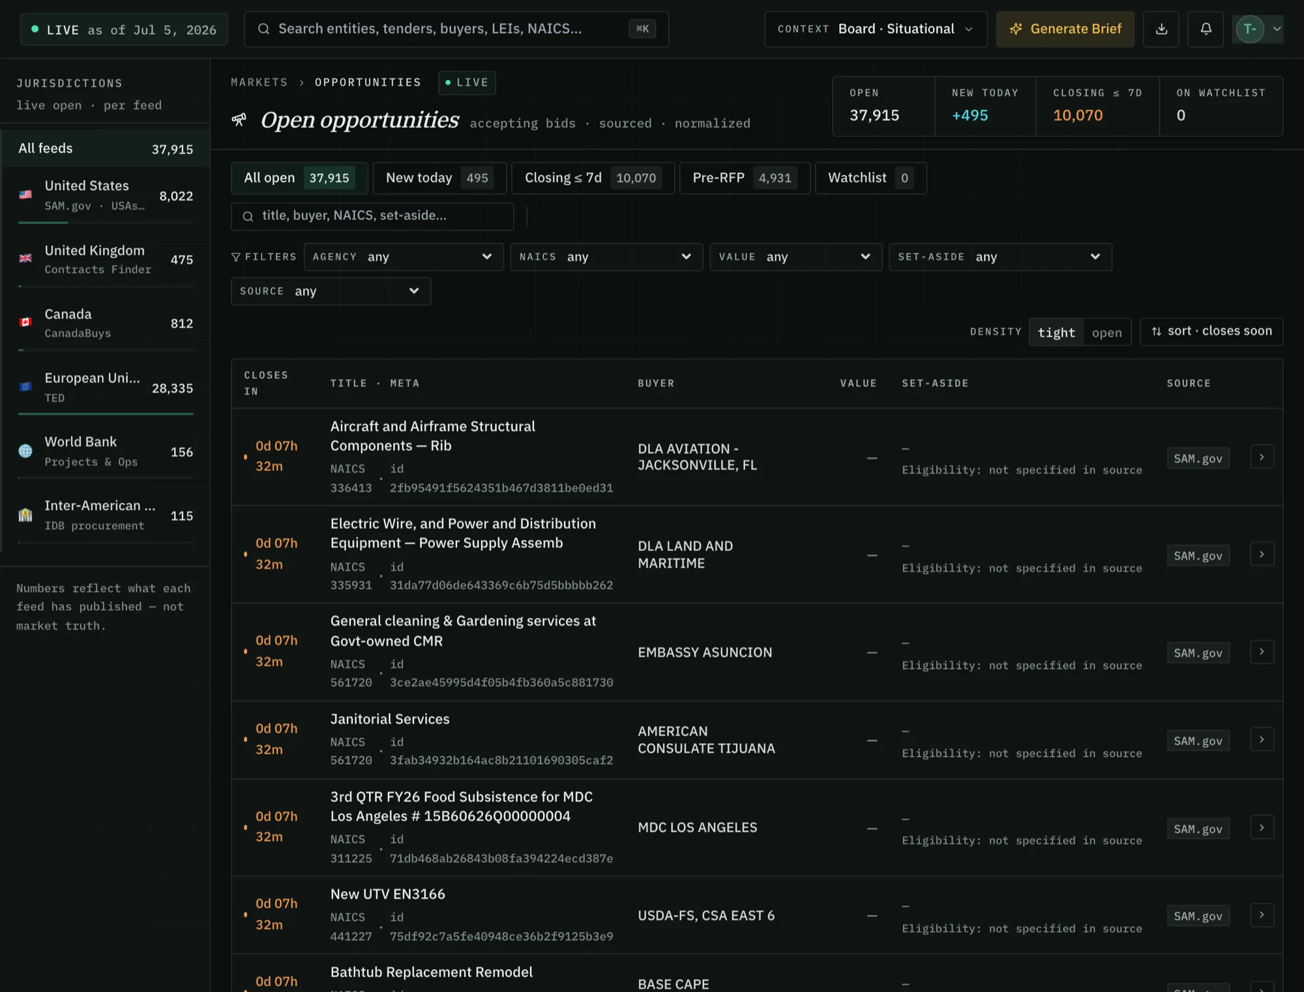1304x992 pixels.
Task: Open the SET-ASIDE filter dropdown
Action: pos(1000,257)
